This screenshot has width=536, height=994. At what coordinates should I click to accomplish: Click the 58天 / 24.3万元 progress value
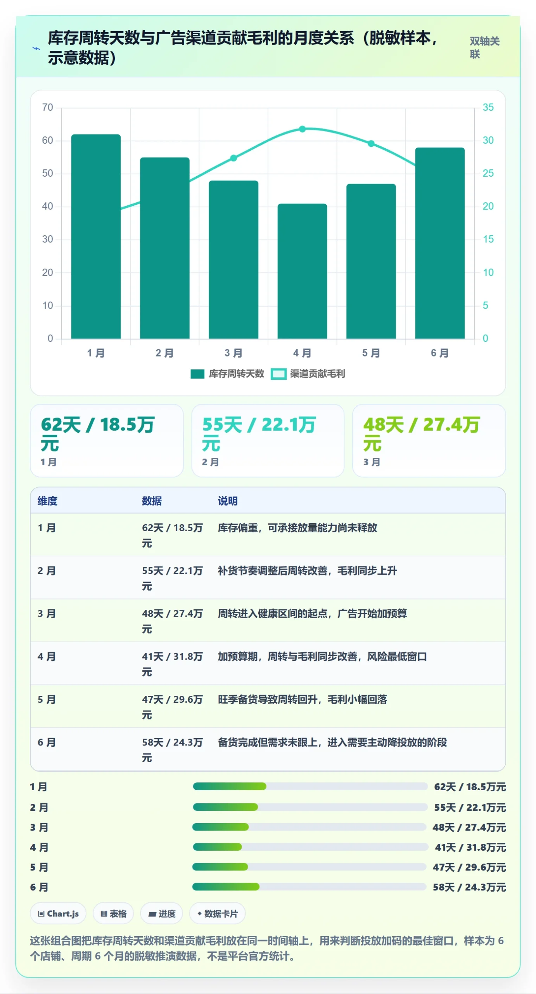coord(469,887)
